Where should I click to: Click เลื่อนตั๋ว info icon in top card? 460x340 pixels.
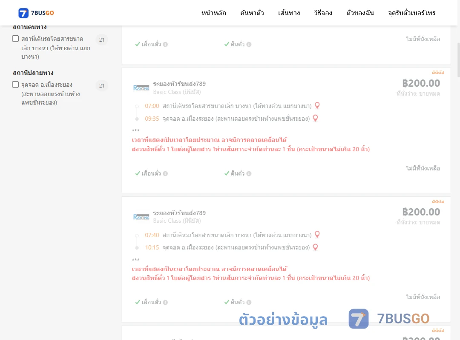[165, 45]
